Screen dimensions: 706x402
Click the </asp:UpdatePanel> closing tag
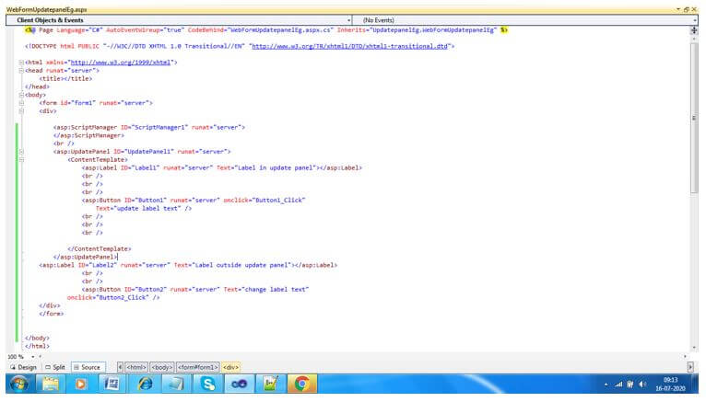click(x=85, y=257)
